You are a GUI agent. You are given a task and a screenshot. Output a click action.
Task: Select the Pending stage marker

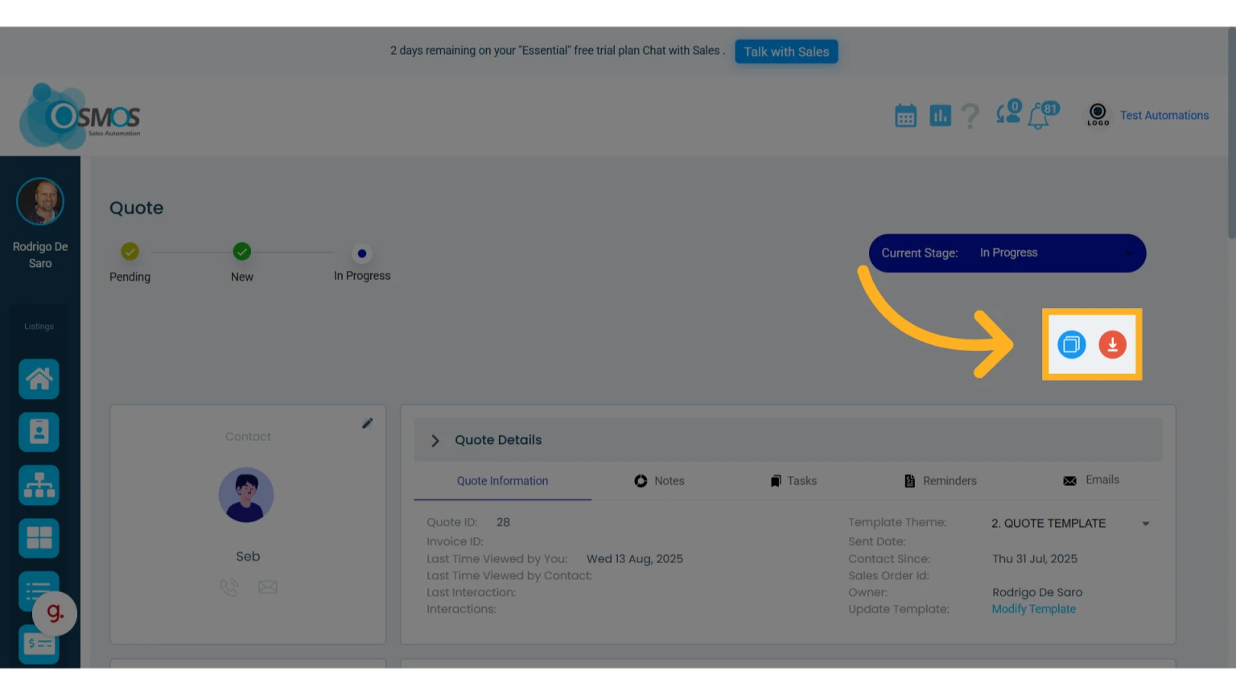[130, 252]
